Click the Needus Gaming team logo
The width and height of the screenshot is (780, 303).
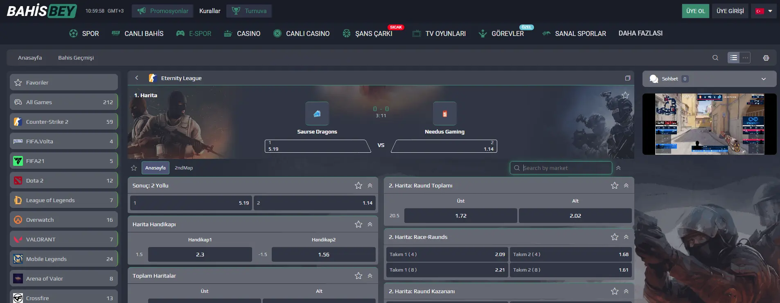445,114
